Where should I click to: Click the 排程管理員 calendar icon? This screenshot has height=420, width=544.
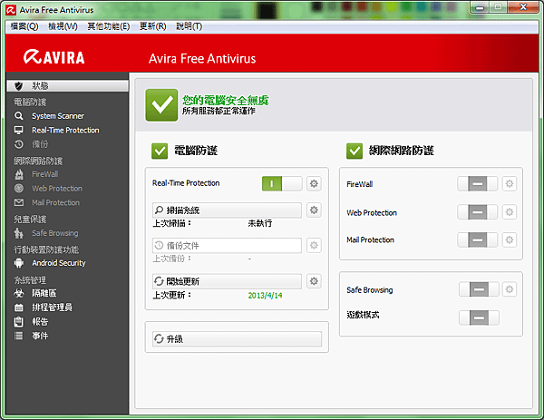pos(19,308)
